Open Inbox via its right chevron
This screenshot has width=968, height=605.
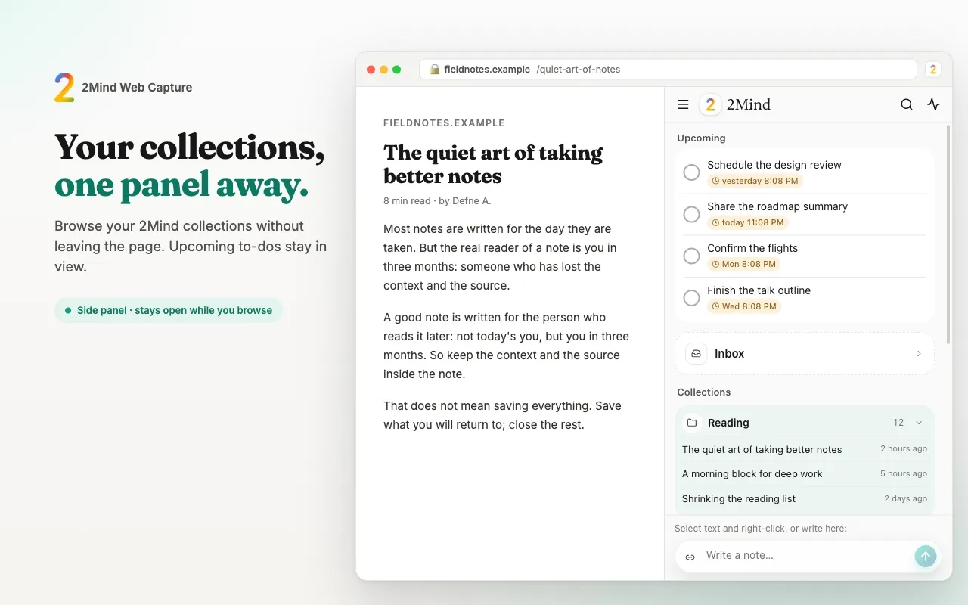pyautogui.click(x=919, y=353)
